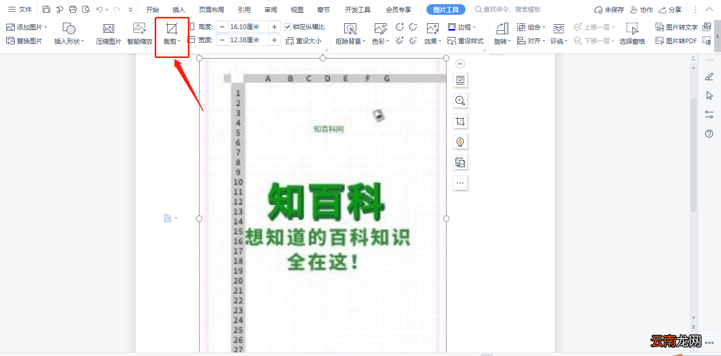Switch to the 插入 tab
This screenshot has width=721, height=356.
coord(179,9)
